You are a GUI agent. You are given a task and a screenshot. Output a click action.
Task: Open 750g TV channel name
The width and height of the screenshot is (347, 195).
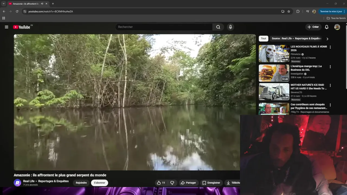tap(310, 112)
